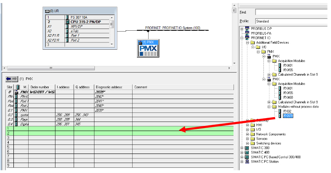Expand the SIMATIC PC Station node
This screenshot has height=173, width=331.
(x=242, y=162)
